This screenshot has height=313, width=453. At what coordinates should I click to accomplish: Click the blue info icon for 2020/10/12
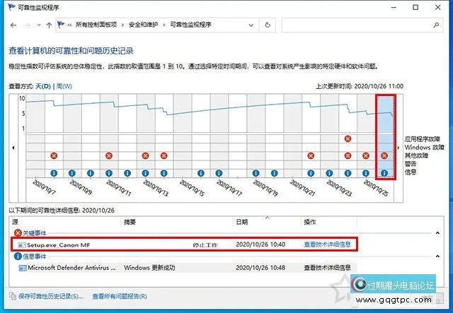pyautogui.click(x=127, y=173)
